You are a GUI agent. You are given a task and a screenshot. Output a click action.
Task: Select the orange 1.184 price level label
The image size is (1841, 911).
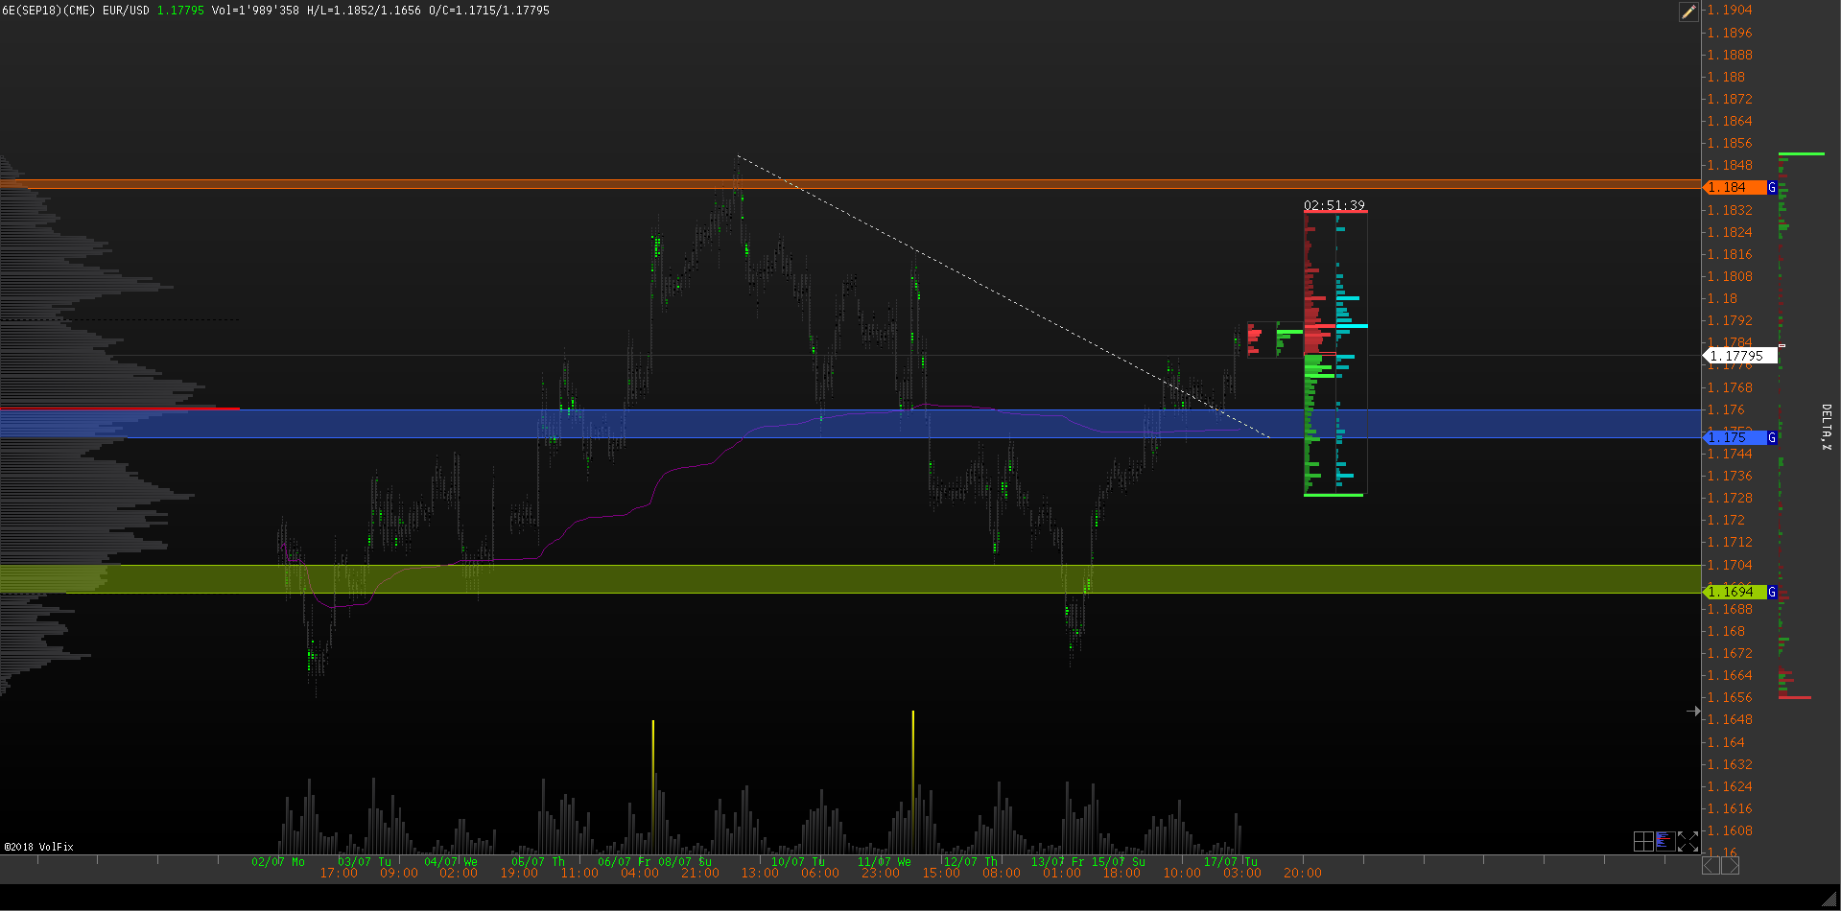(1735, 188)
